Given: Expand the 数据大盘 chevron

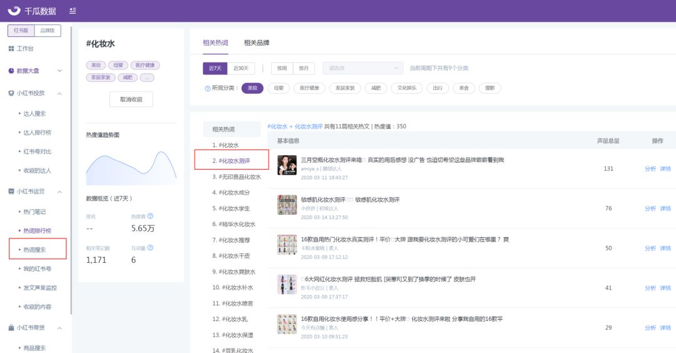Looking at the screenshot, I should [60, 71].
